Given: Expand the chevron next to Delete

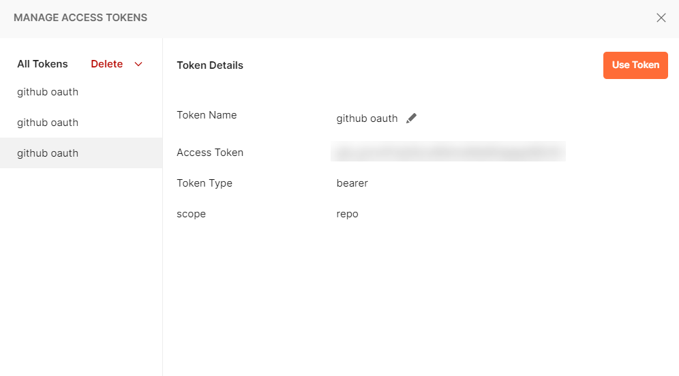Looking at the screenshot, I should (x=138, y=64).
